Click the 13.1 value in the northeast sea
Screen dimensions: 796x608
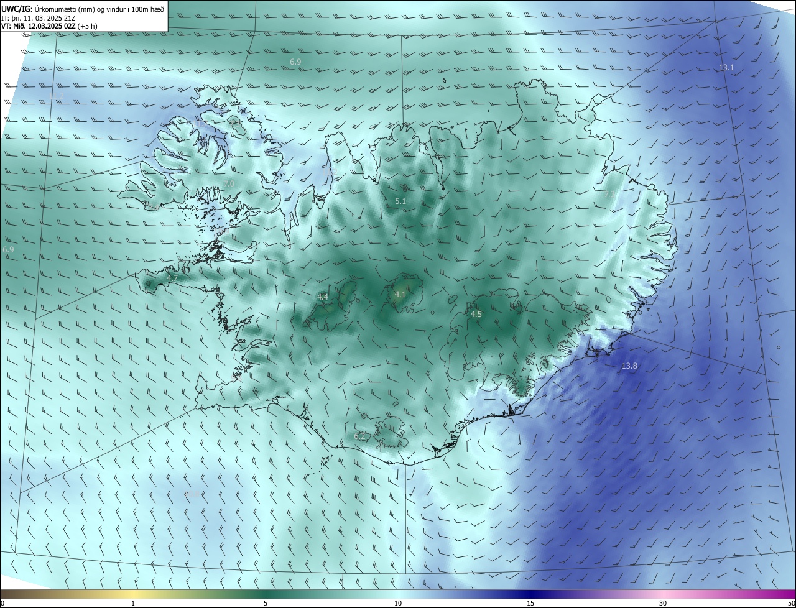(726, 67)
